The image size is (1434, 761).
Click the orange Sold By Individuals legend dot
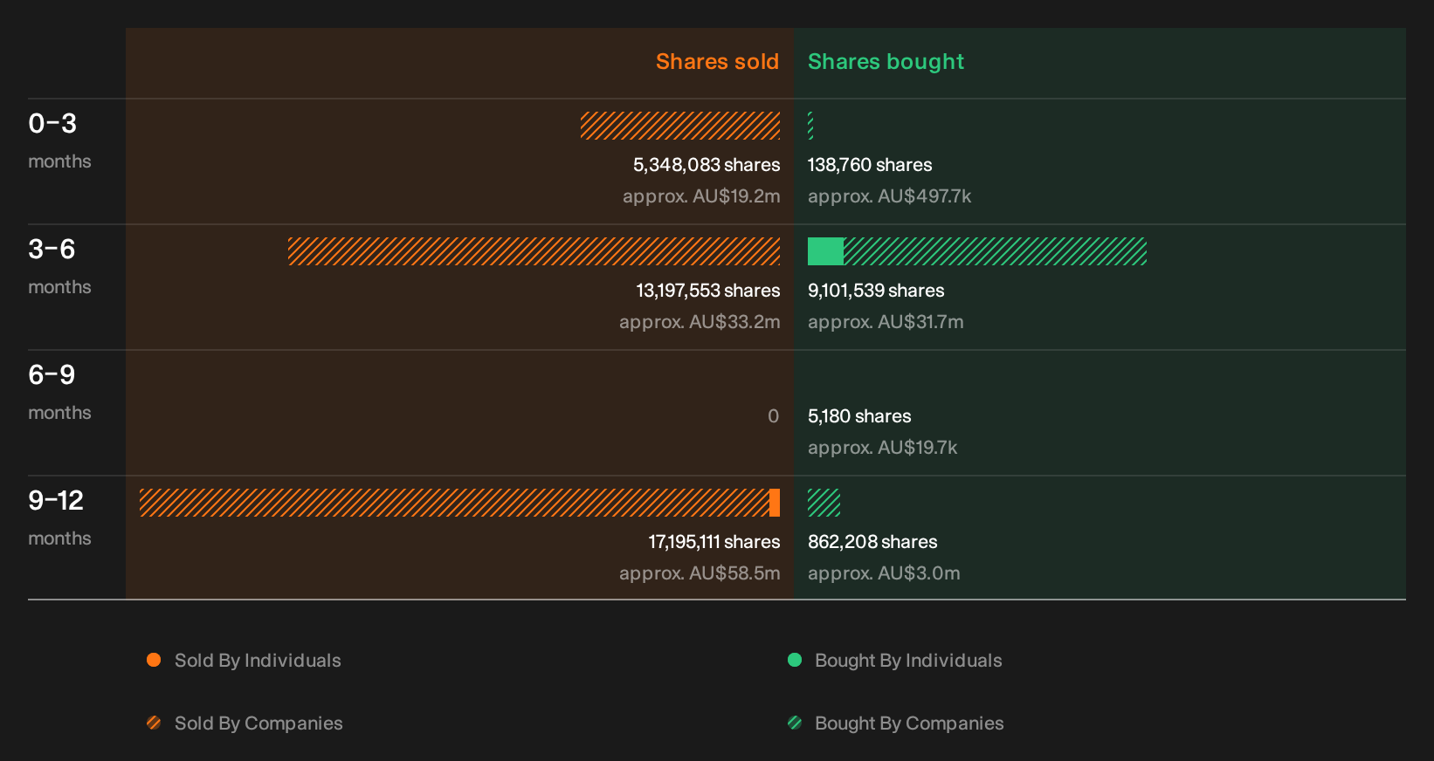click(154, 660)
